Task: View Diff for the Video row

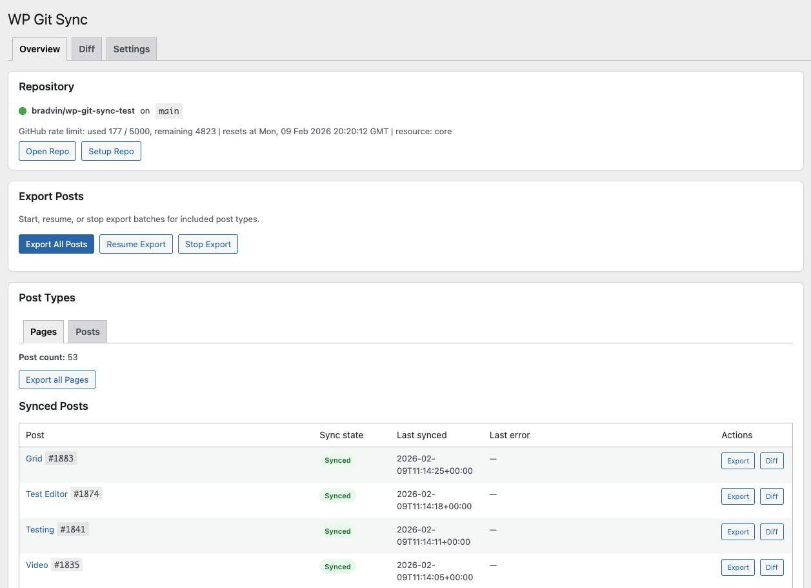Action: [772, 567]
